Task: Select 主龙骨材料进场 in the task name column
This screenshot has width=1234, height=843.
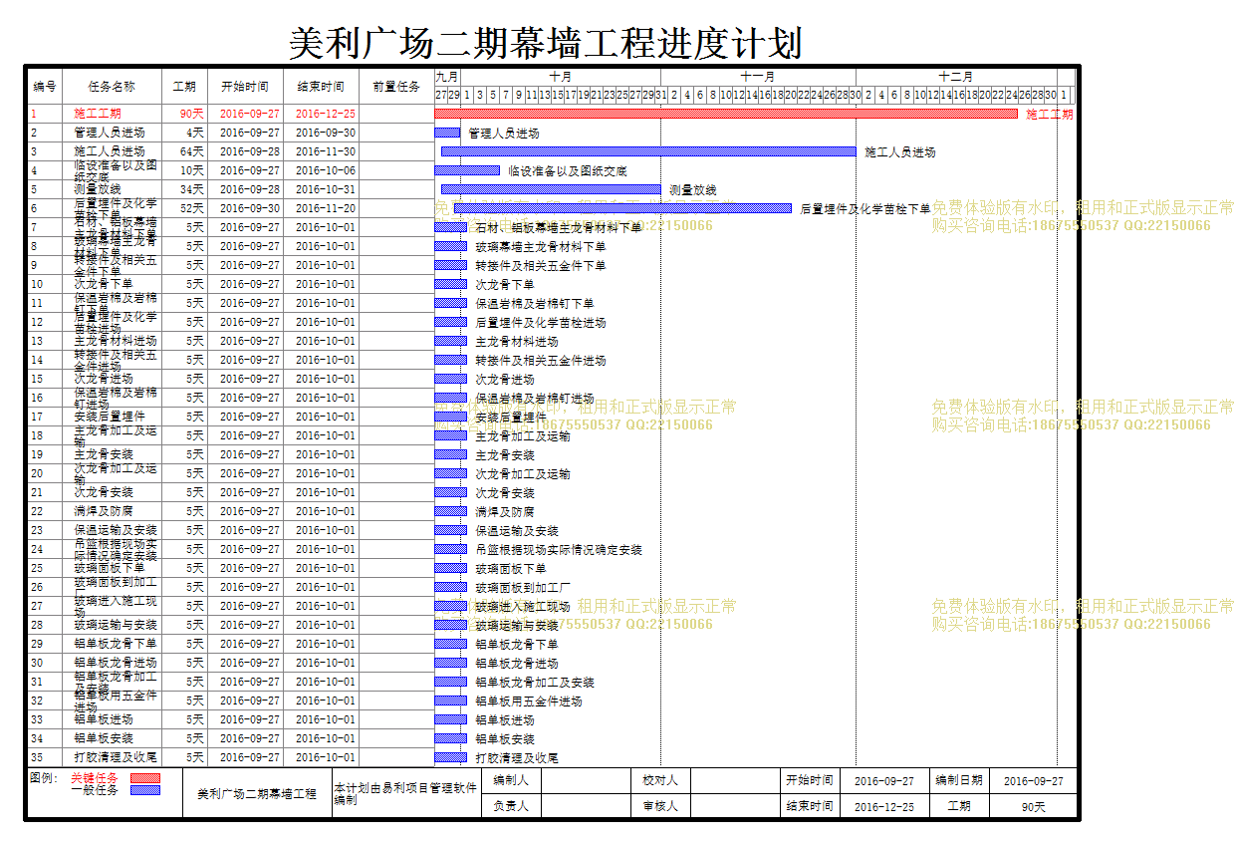Action: [116, 341]
